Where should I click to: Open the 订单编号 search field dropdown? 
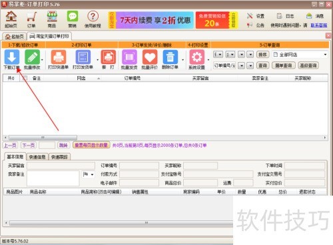pos(242,65)
